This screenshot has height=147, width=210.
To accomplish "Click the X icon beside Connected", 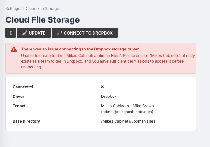I will (x=102, y=87).
